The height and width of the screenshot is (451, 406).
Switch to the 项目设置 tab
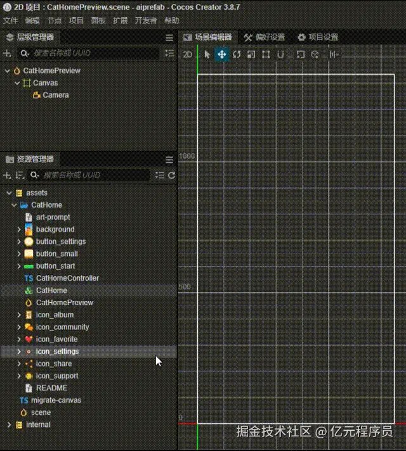(x=318, y=37)
